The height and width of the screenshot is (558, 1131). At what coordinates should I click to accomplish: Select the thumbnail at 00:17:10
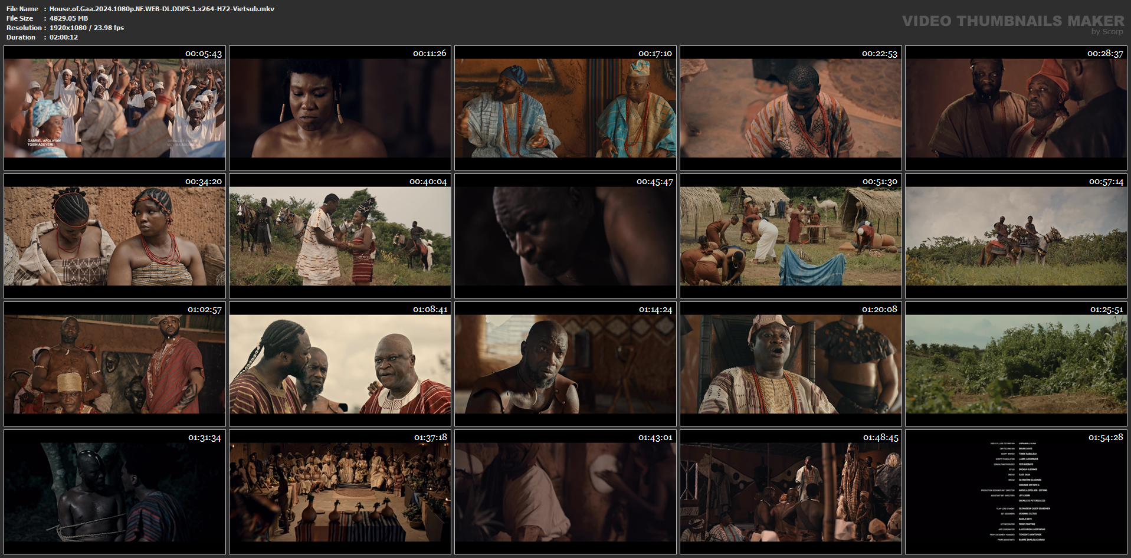[565, 108]
